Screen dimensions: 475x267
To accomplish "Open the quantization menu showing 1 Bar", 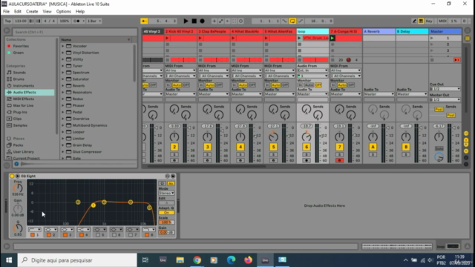I will coord(94,21).
